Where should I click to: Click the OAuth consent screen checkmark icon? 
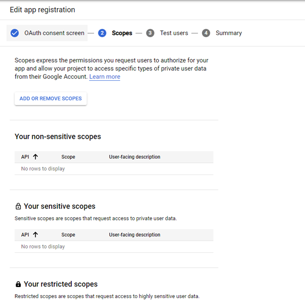coord(15,33)
